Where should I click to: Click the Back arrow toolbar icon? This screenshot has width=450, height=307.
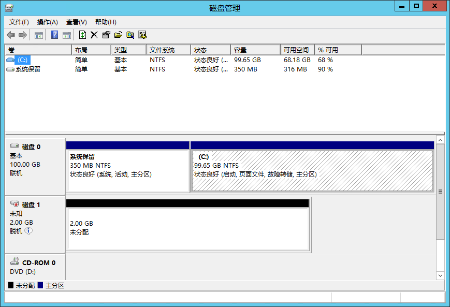pos(11,35)
